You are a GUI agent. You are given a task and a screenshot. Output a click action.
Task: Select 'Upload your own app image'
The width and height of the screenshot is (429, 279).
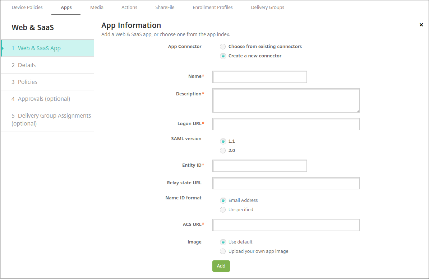(x=223, y=251)
